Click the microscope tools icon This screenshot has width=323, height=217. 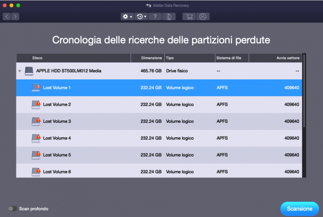169,16
